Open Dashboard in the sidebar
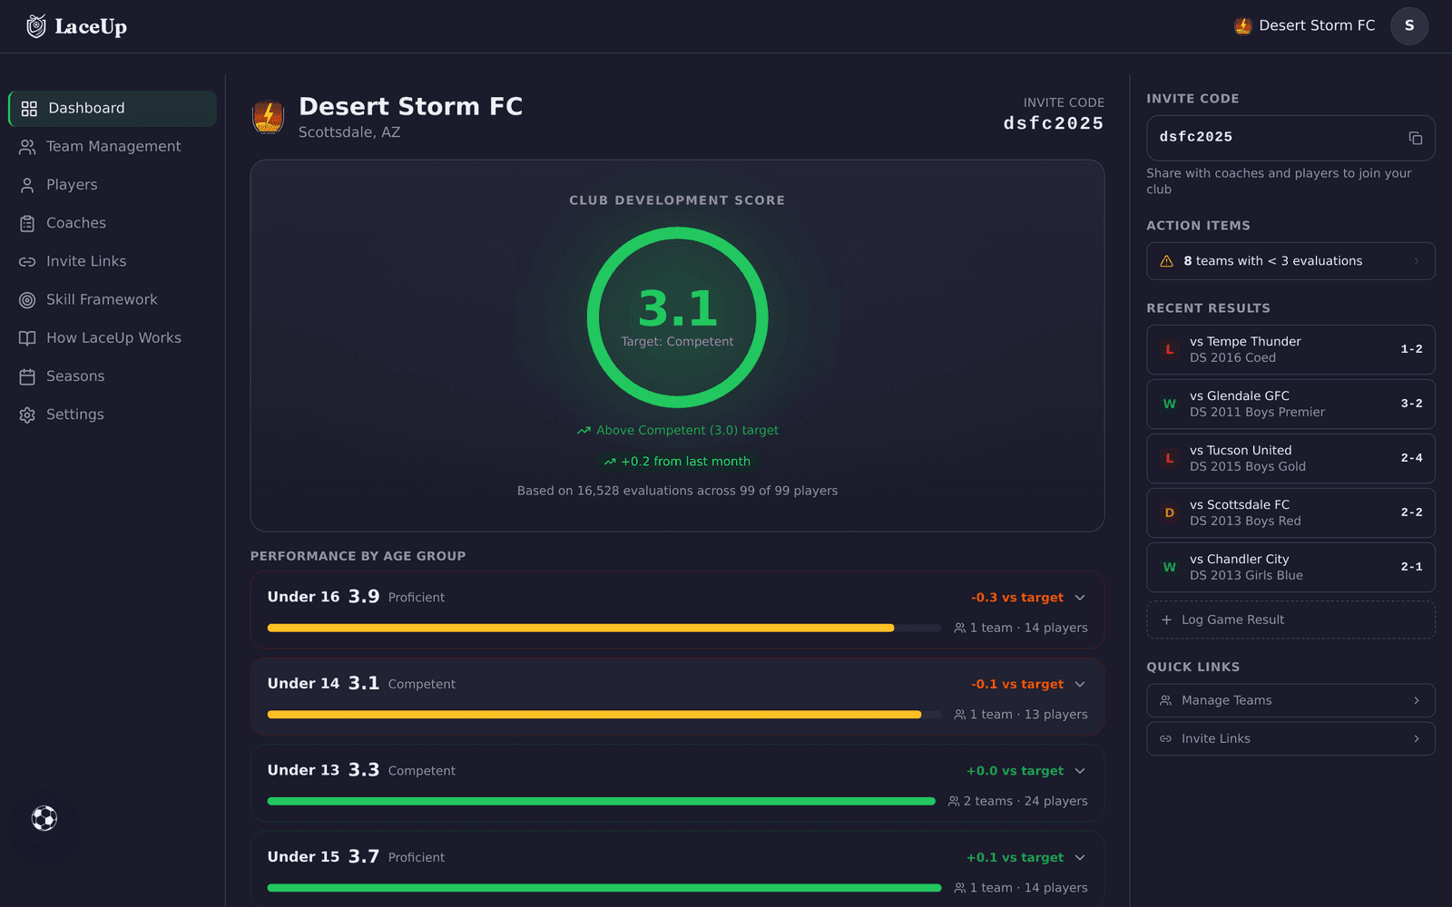 point(113,109)
